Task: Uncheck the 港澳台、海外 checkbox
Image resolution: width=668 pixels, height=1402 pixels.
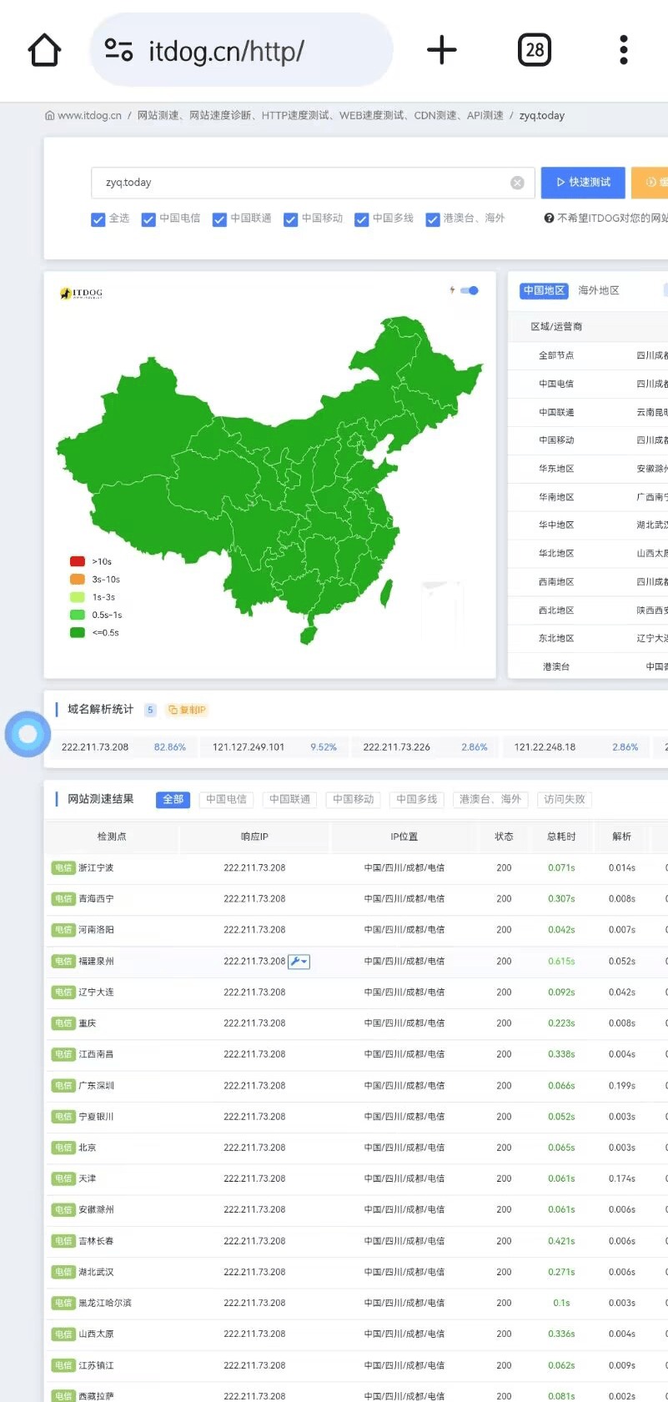Action: coord(432,219)
